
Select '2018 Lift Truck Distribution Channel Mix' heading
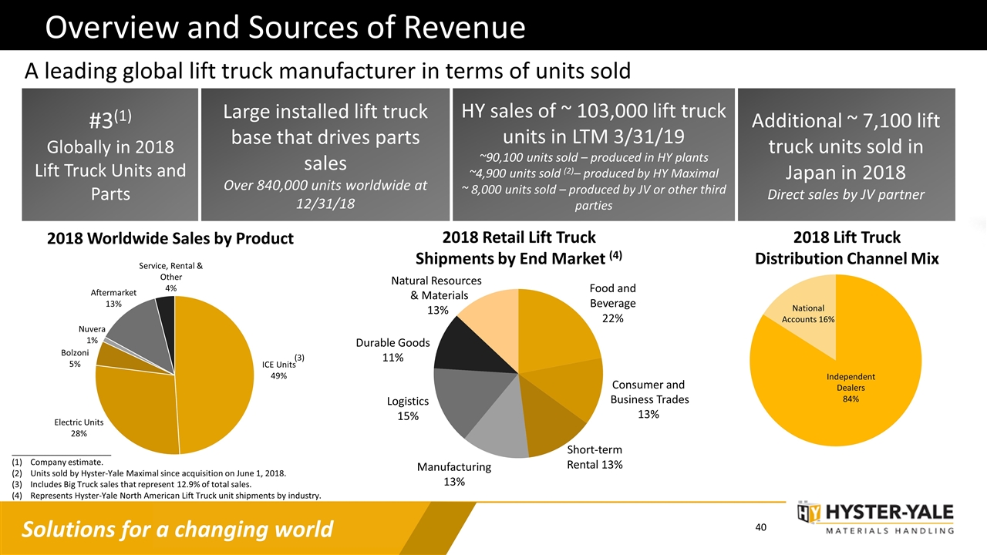coord(847,247)
